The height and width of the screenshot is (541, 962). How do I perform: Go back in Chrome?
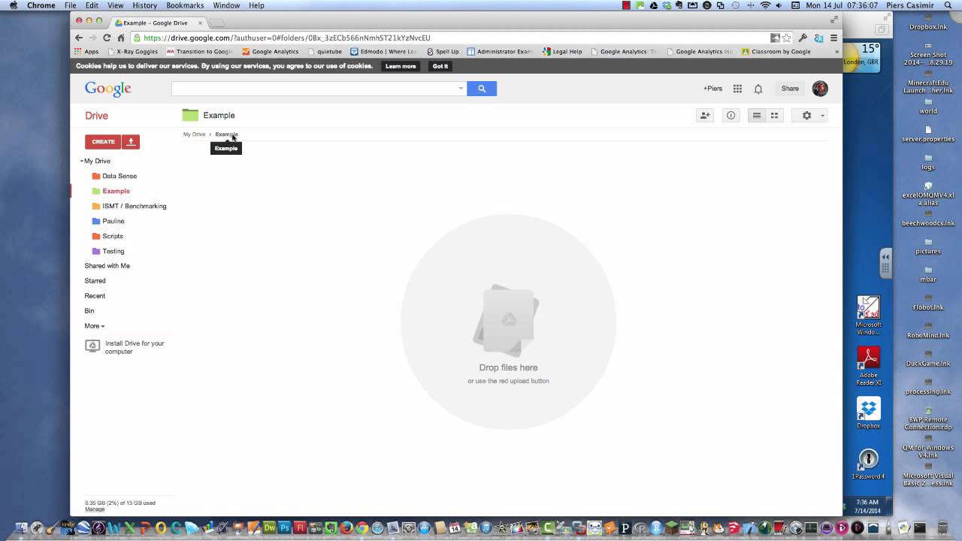pyautogui.click(x=79, y=38)
